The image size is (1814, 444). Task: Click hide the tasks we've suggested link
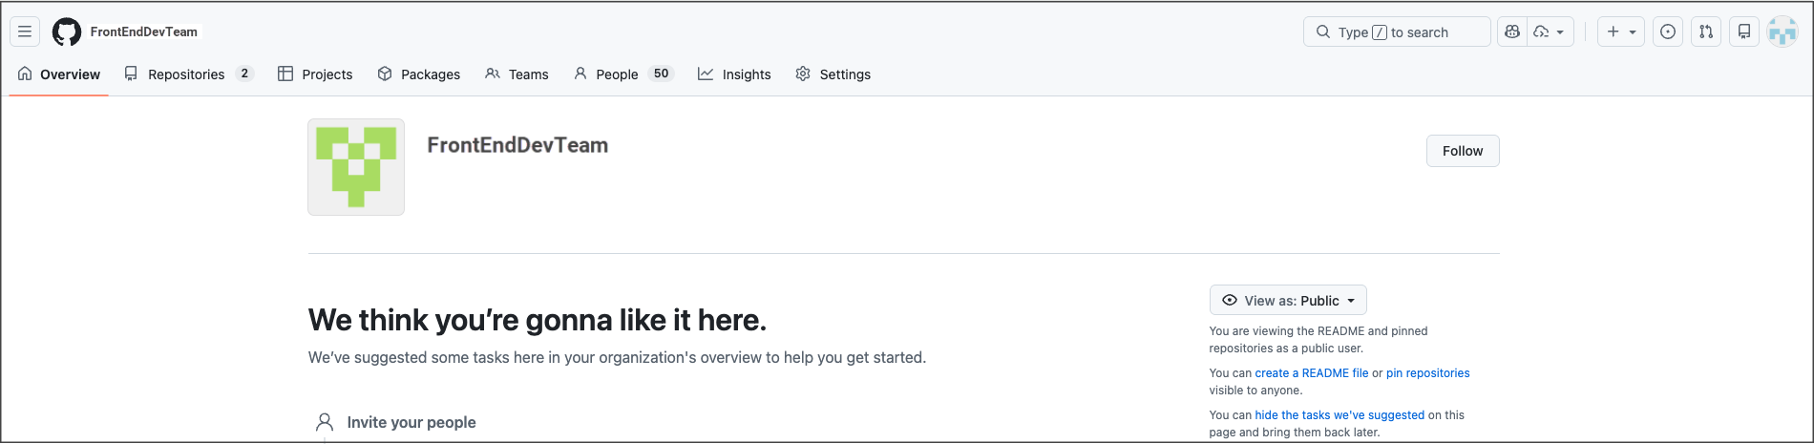pos(1339,415)
